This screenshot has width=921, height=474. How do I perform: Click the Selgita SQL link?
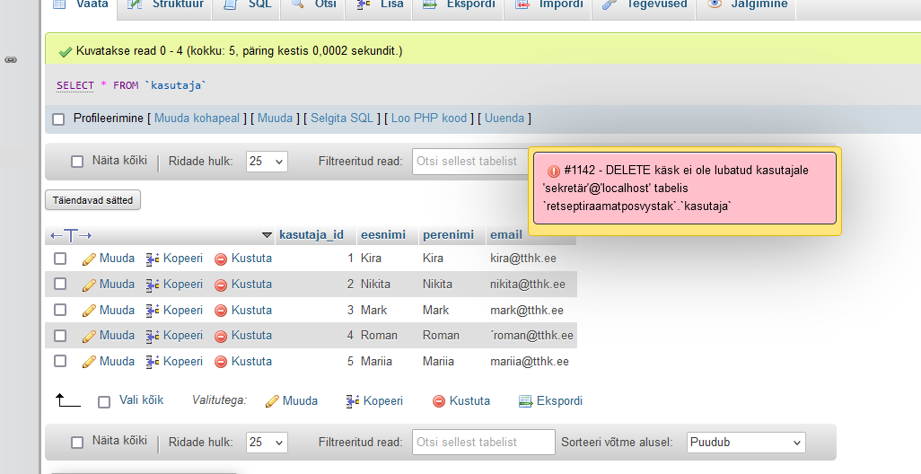click(x=342, y=118)
